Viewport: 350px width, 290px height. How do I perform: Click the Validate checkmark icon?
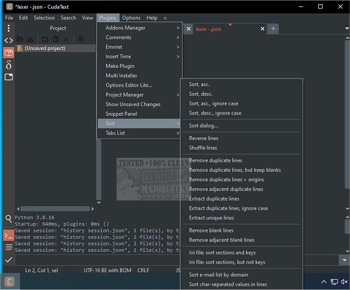pos(9,259)
